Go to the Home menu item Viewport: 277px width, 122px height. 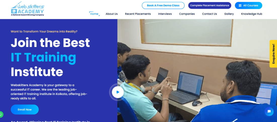(x=94, y=14)
